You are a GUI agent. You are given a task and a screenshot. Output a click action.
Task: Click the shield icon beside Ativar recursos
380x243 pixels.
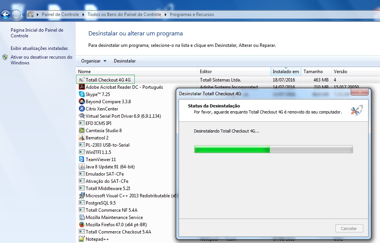click(x=5, y=57)
